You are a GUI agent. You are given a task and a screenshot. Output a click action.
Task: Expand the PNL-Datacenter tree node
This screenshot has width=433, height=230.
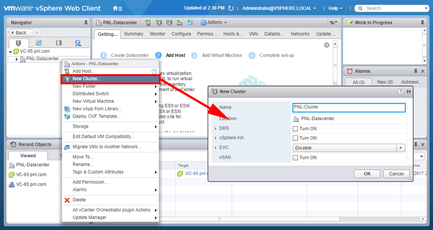point(17,59)
